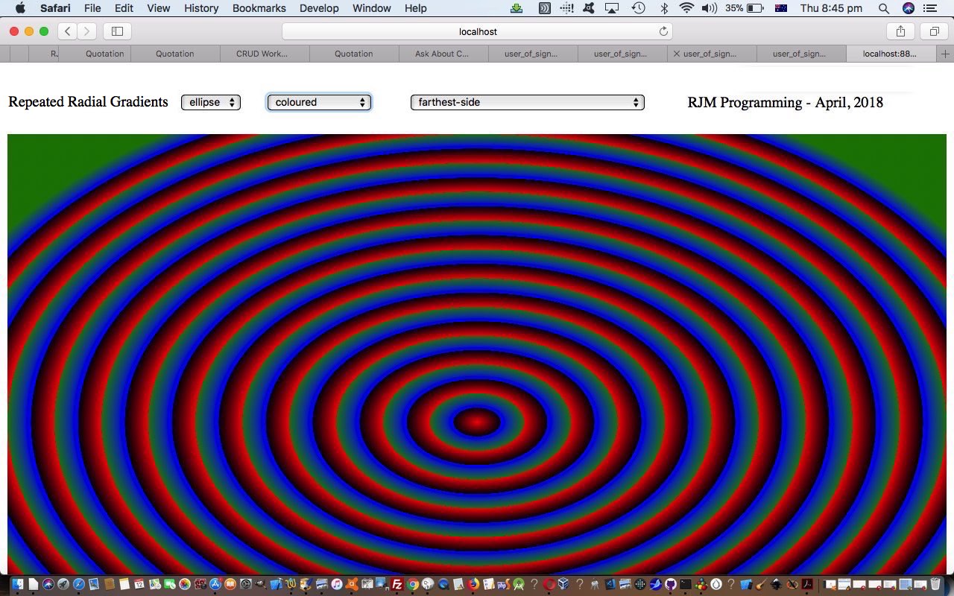
Task: Open the Trash in Dock
Action: coord(935,584)
